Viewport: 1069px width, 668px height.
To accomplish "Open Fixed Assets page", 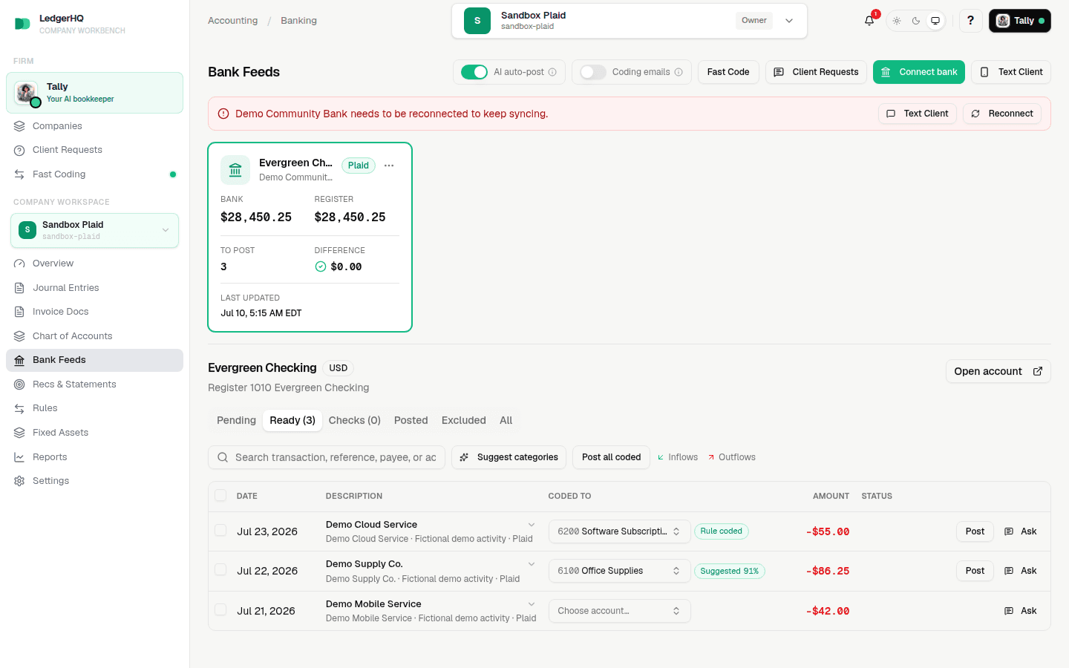I will pyautogui.click(x=94, y=433).
